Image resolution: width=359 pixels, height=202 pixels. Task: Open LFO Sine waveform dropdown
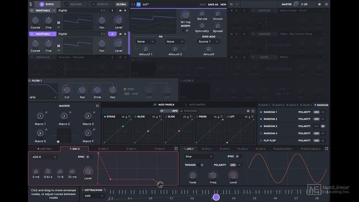click(x=199, y=157)
